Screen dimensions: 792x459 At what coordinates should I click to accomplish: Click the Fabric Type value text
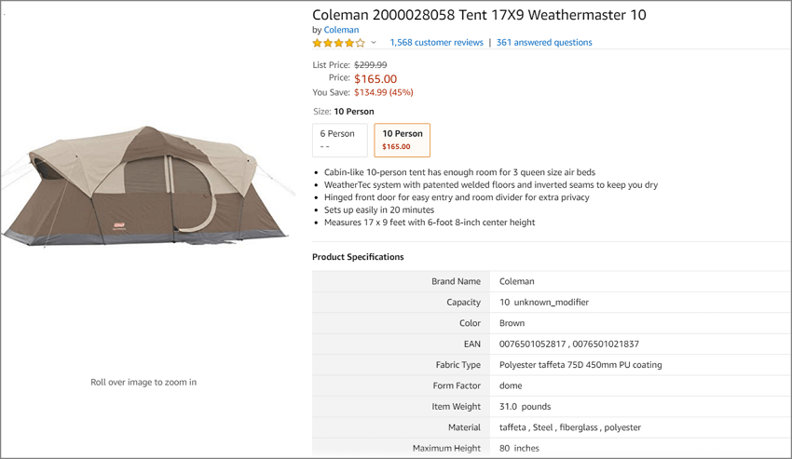click(580, 365)
